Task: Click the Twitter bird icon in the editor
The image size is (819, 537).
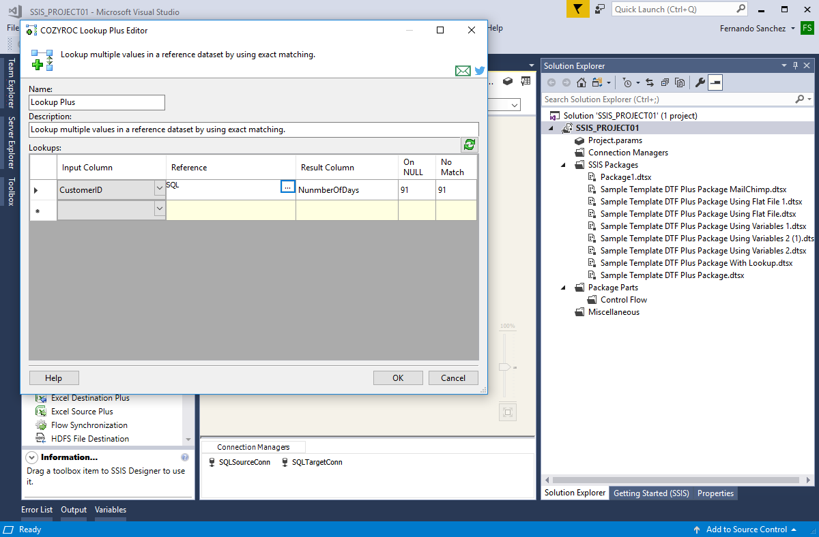Action: (480, 71)
